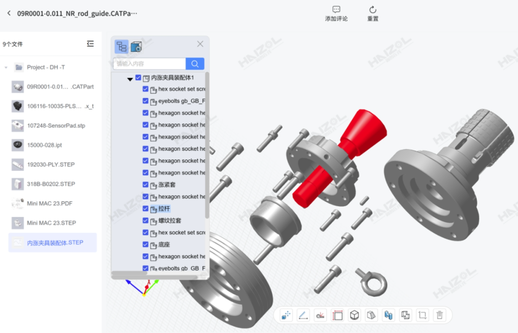518x333 pixels.
Task: Uncheck the 拉杆 part checkbox
Action: click(x=145, y=209)
